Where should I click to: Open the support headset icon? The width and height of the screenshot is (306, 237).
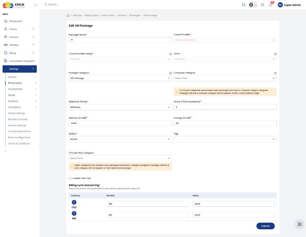pos(262,5)
